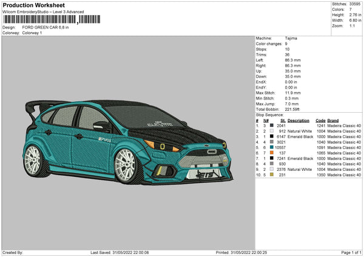Screen dimensions: 364x257
Task: Click the 'Description' column header
Action: (298, 121)
